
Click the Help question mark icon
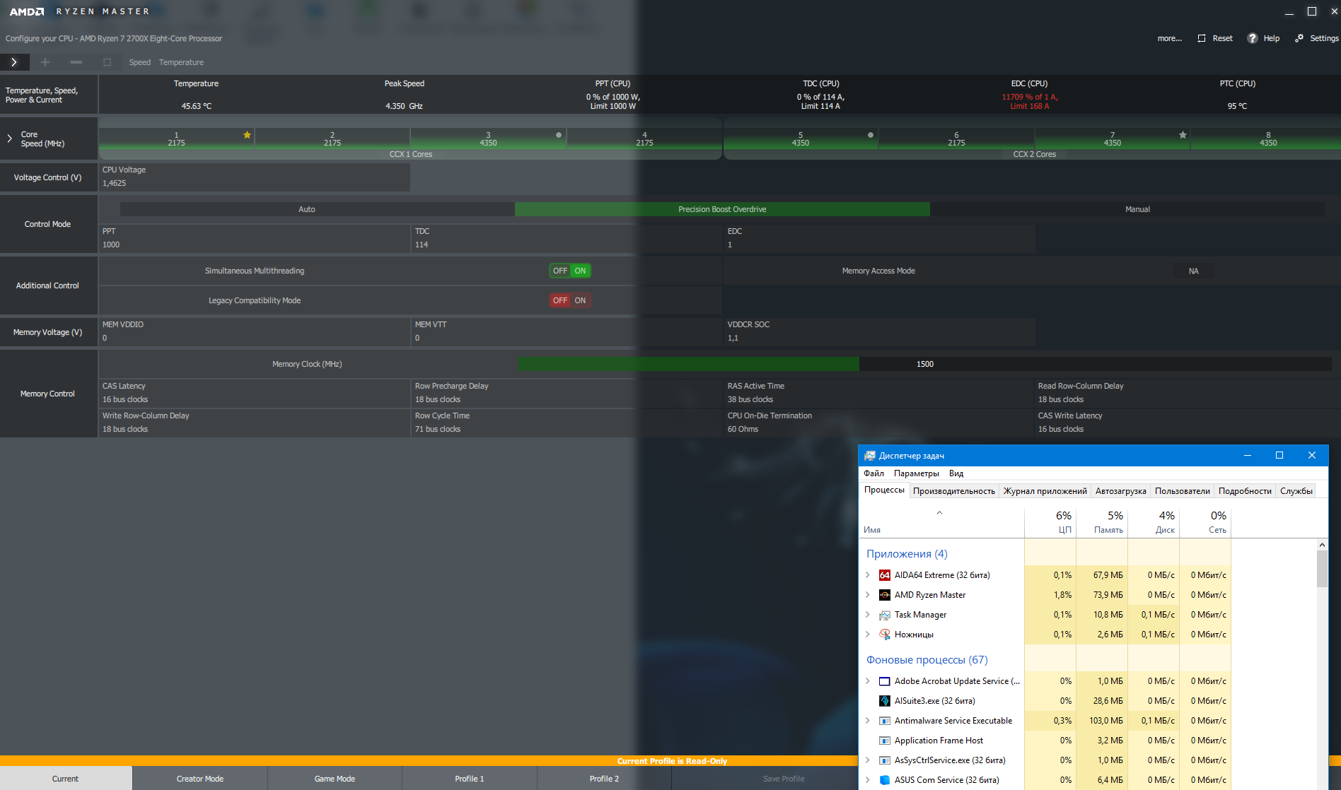(1253, 38)
